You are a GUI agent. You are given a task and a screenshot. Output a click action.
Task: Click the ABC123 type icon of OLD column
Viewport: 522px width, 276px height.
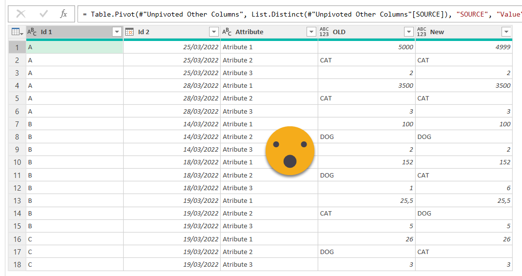[x=324, y=32]
